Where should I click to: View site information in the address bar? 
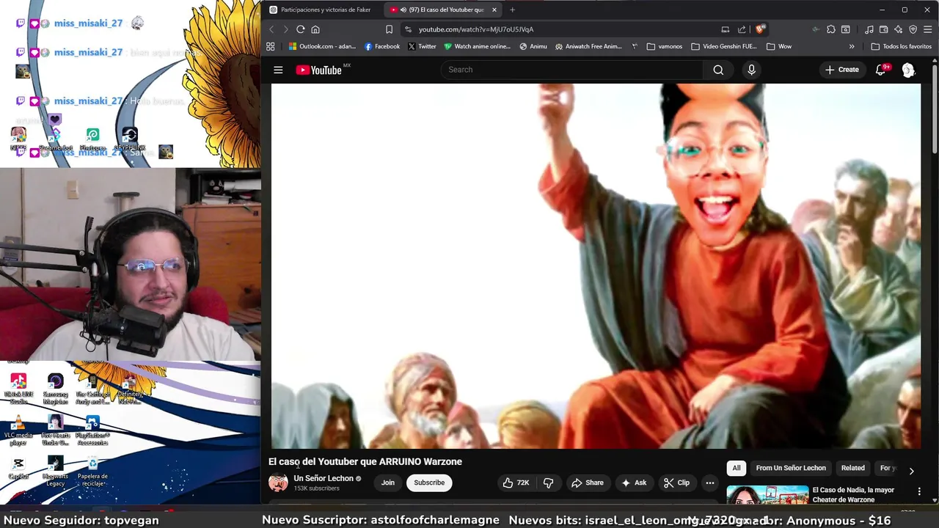tap(409, 29)
